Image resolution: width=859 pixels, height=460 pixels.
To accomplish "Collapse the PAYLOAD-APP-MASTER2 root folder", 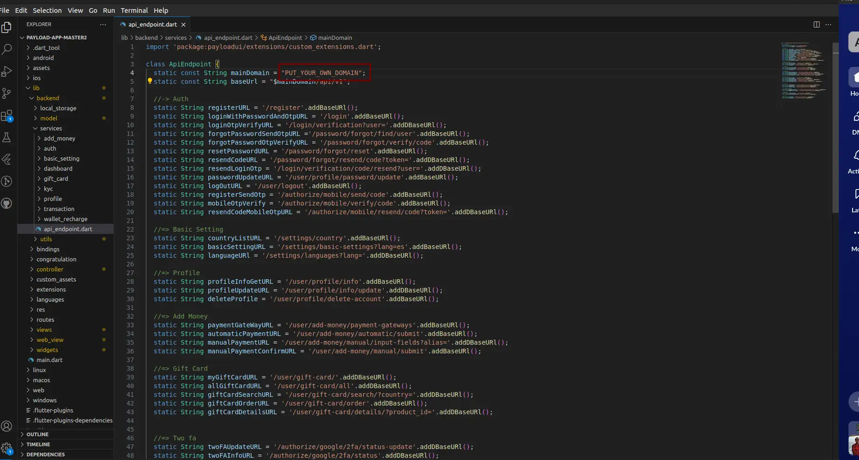I will pyautogui.click(x=22, y=38).
